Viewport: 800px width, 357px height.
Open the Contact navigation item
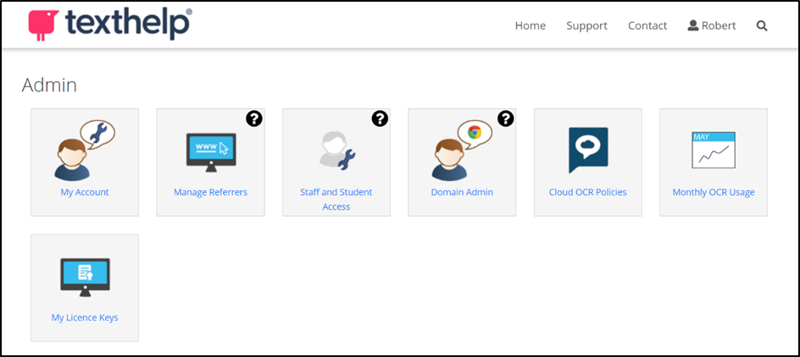tap(647, 26)
